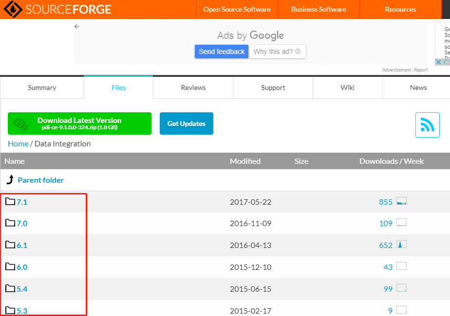The width and height of the screenshot is (450, 316).
Task: Click the Get Updates button
Action: (x=186, y=123)
